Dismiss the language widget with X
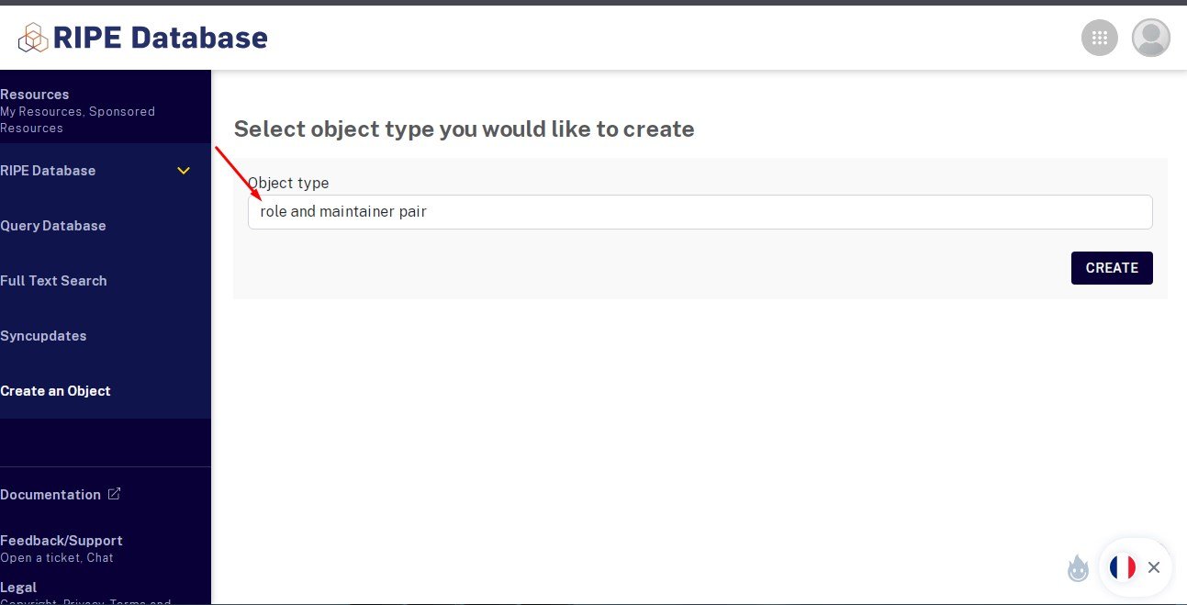This screenshot has height=605, width=1187. 1154,567
